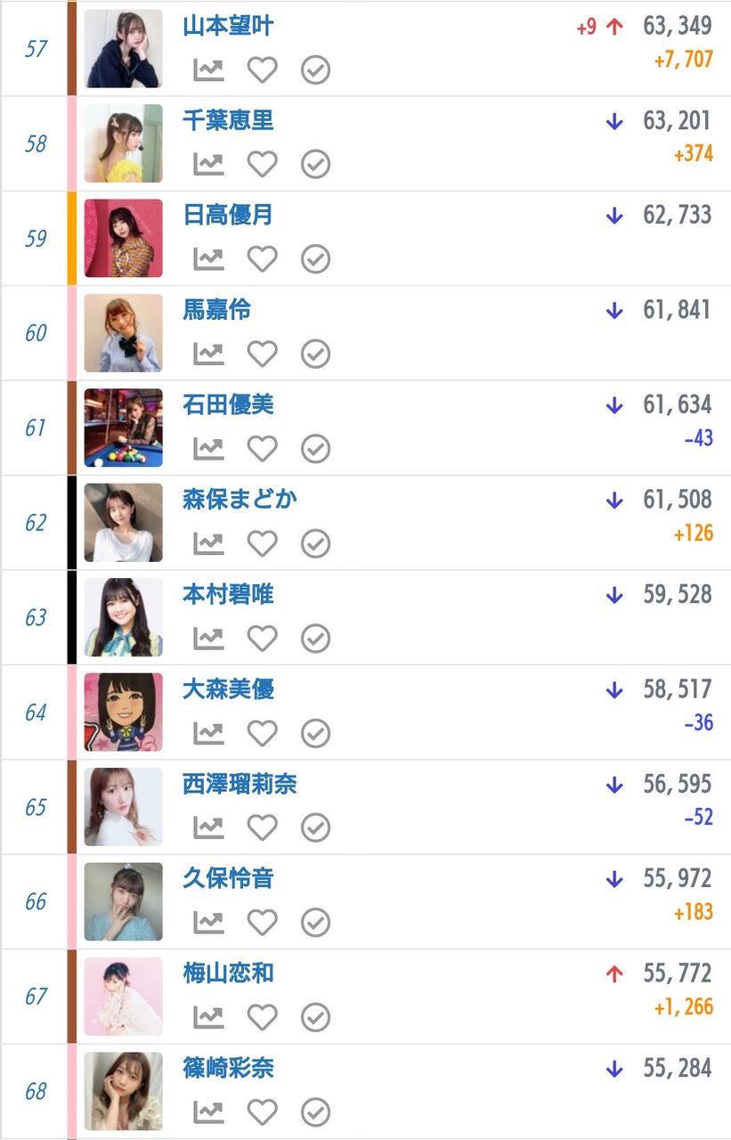Favorite 馬嘉伶 with the heart icon

tap(262, 354)
